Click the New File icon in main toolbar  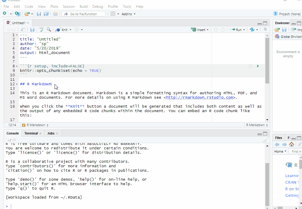(4, 13)
